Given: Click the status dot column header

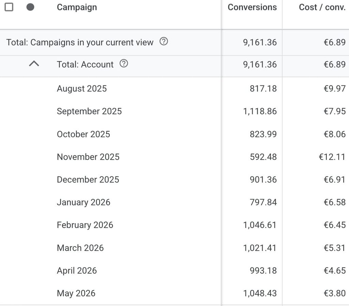Looking at the screenshot, I should (30, 7).
